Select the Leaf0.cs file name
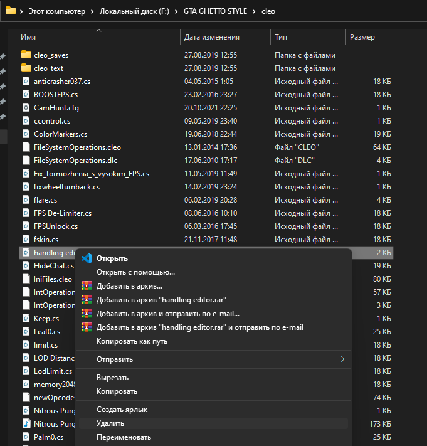 pos(47,332)
